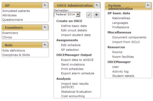Open Clinics link
Image resolution: width=153 pixels, height=101 pixels.
[7, 37]
